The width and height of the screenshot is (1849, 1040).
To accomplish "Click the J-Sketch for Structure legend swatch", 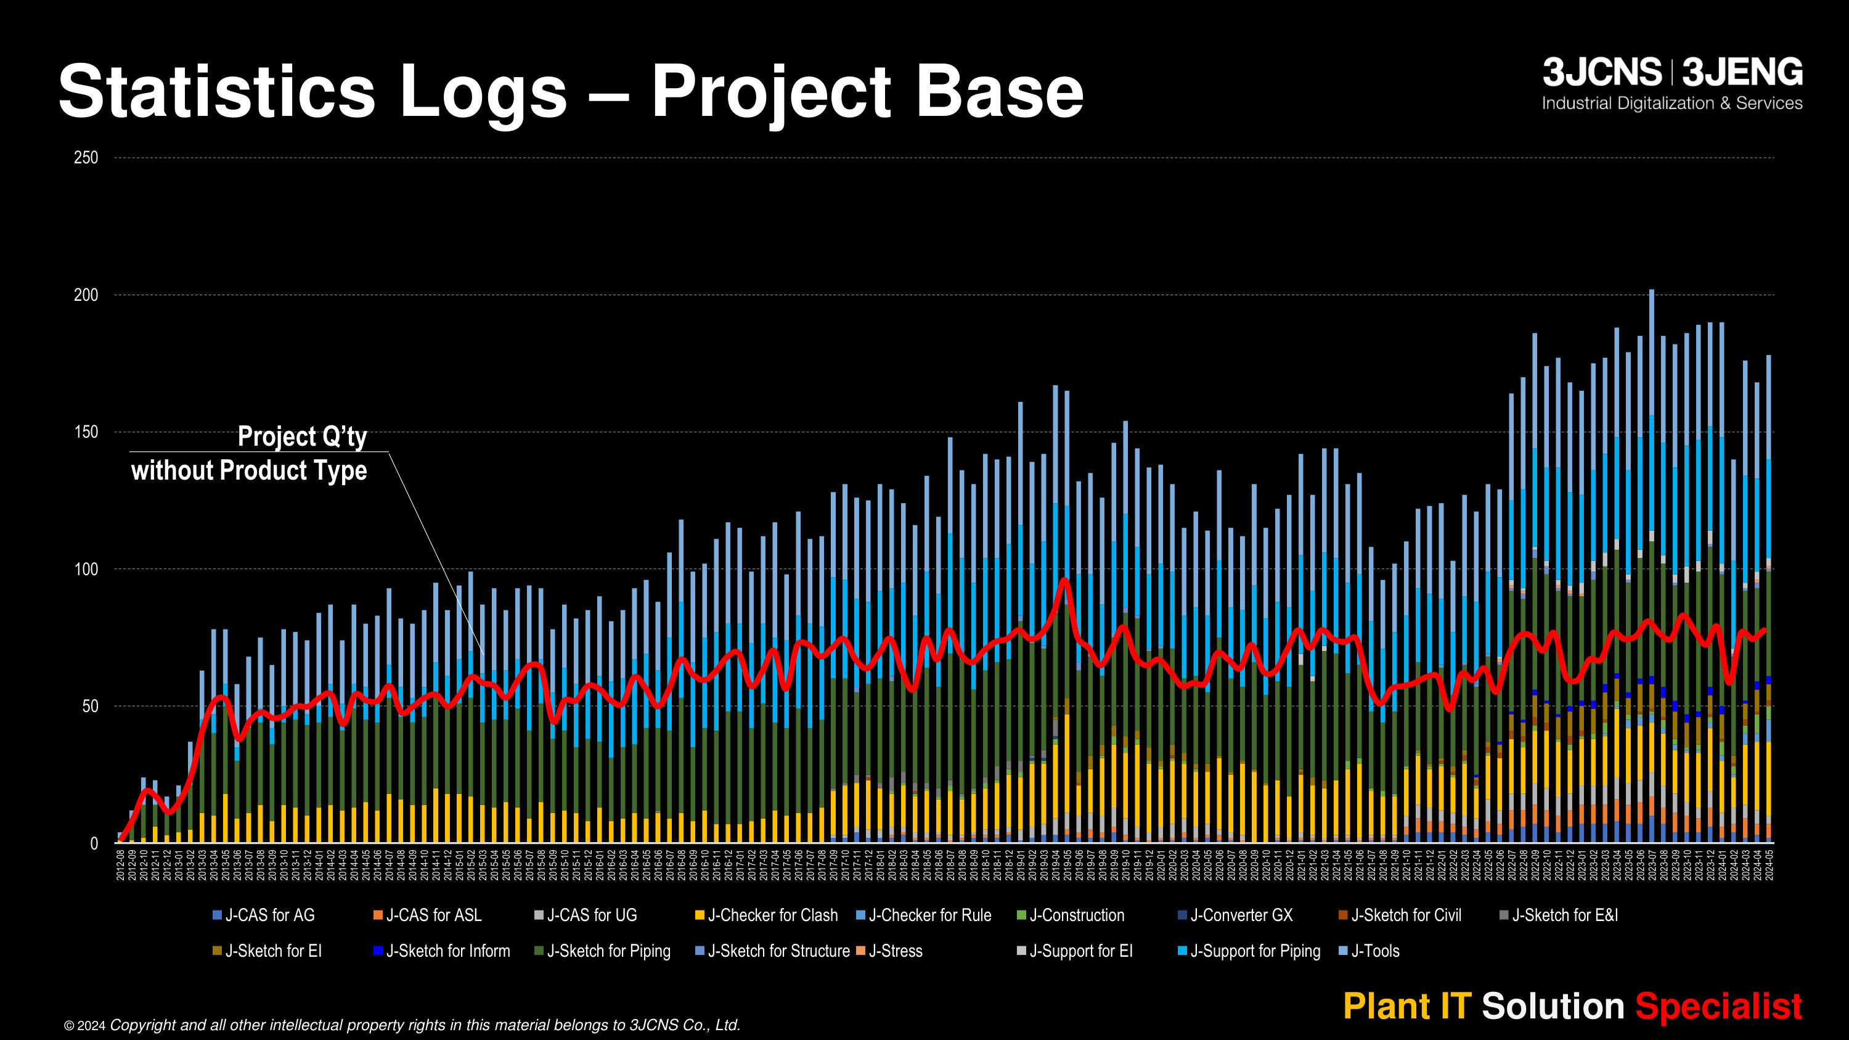I will point(699,951).
